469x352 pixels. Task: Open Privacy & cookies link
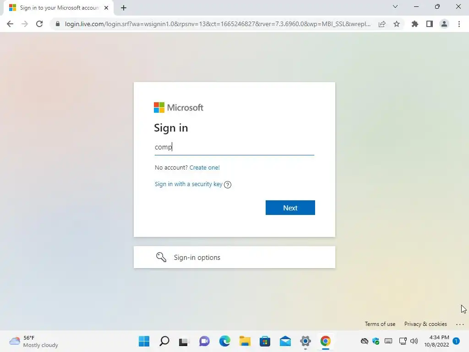(425, 324)
